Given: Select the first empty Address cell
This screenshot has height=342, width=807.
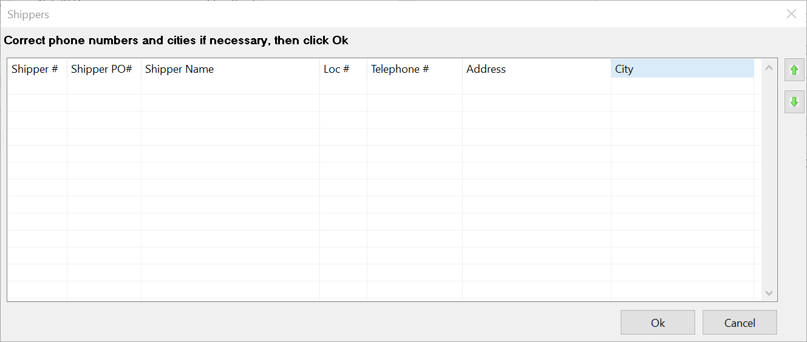Looking at the screenshot, I should (x=536, y=86).
